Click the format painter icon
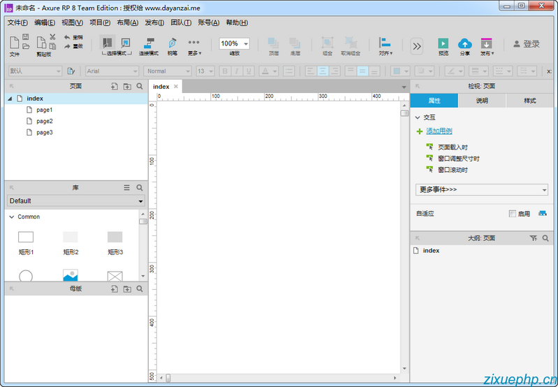The height and width of the screenshot is (387, 558). (71, 71)
